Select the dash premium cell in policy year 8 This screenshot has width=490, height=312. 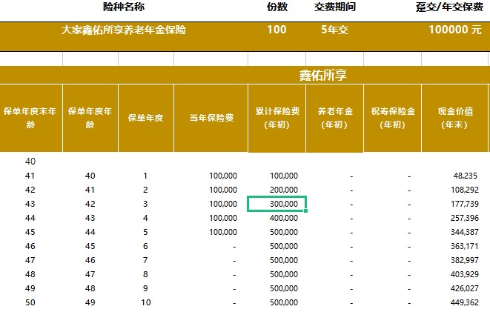[x=234, y=275]
